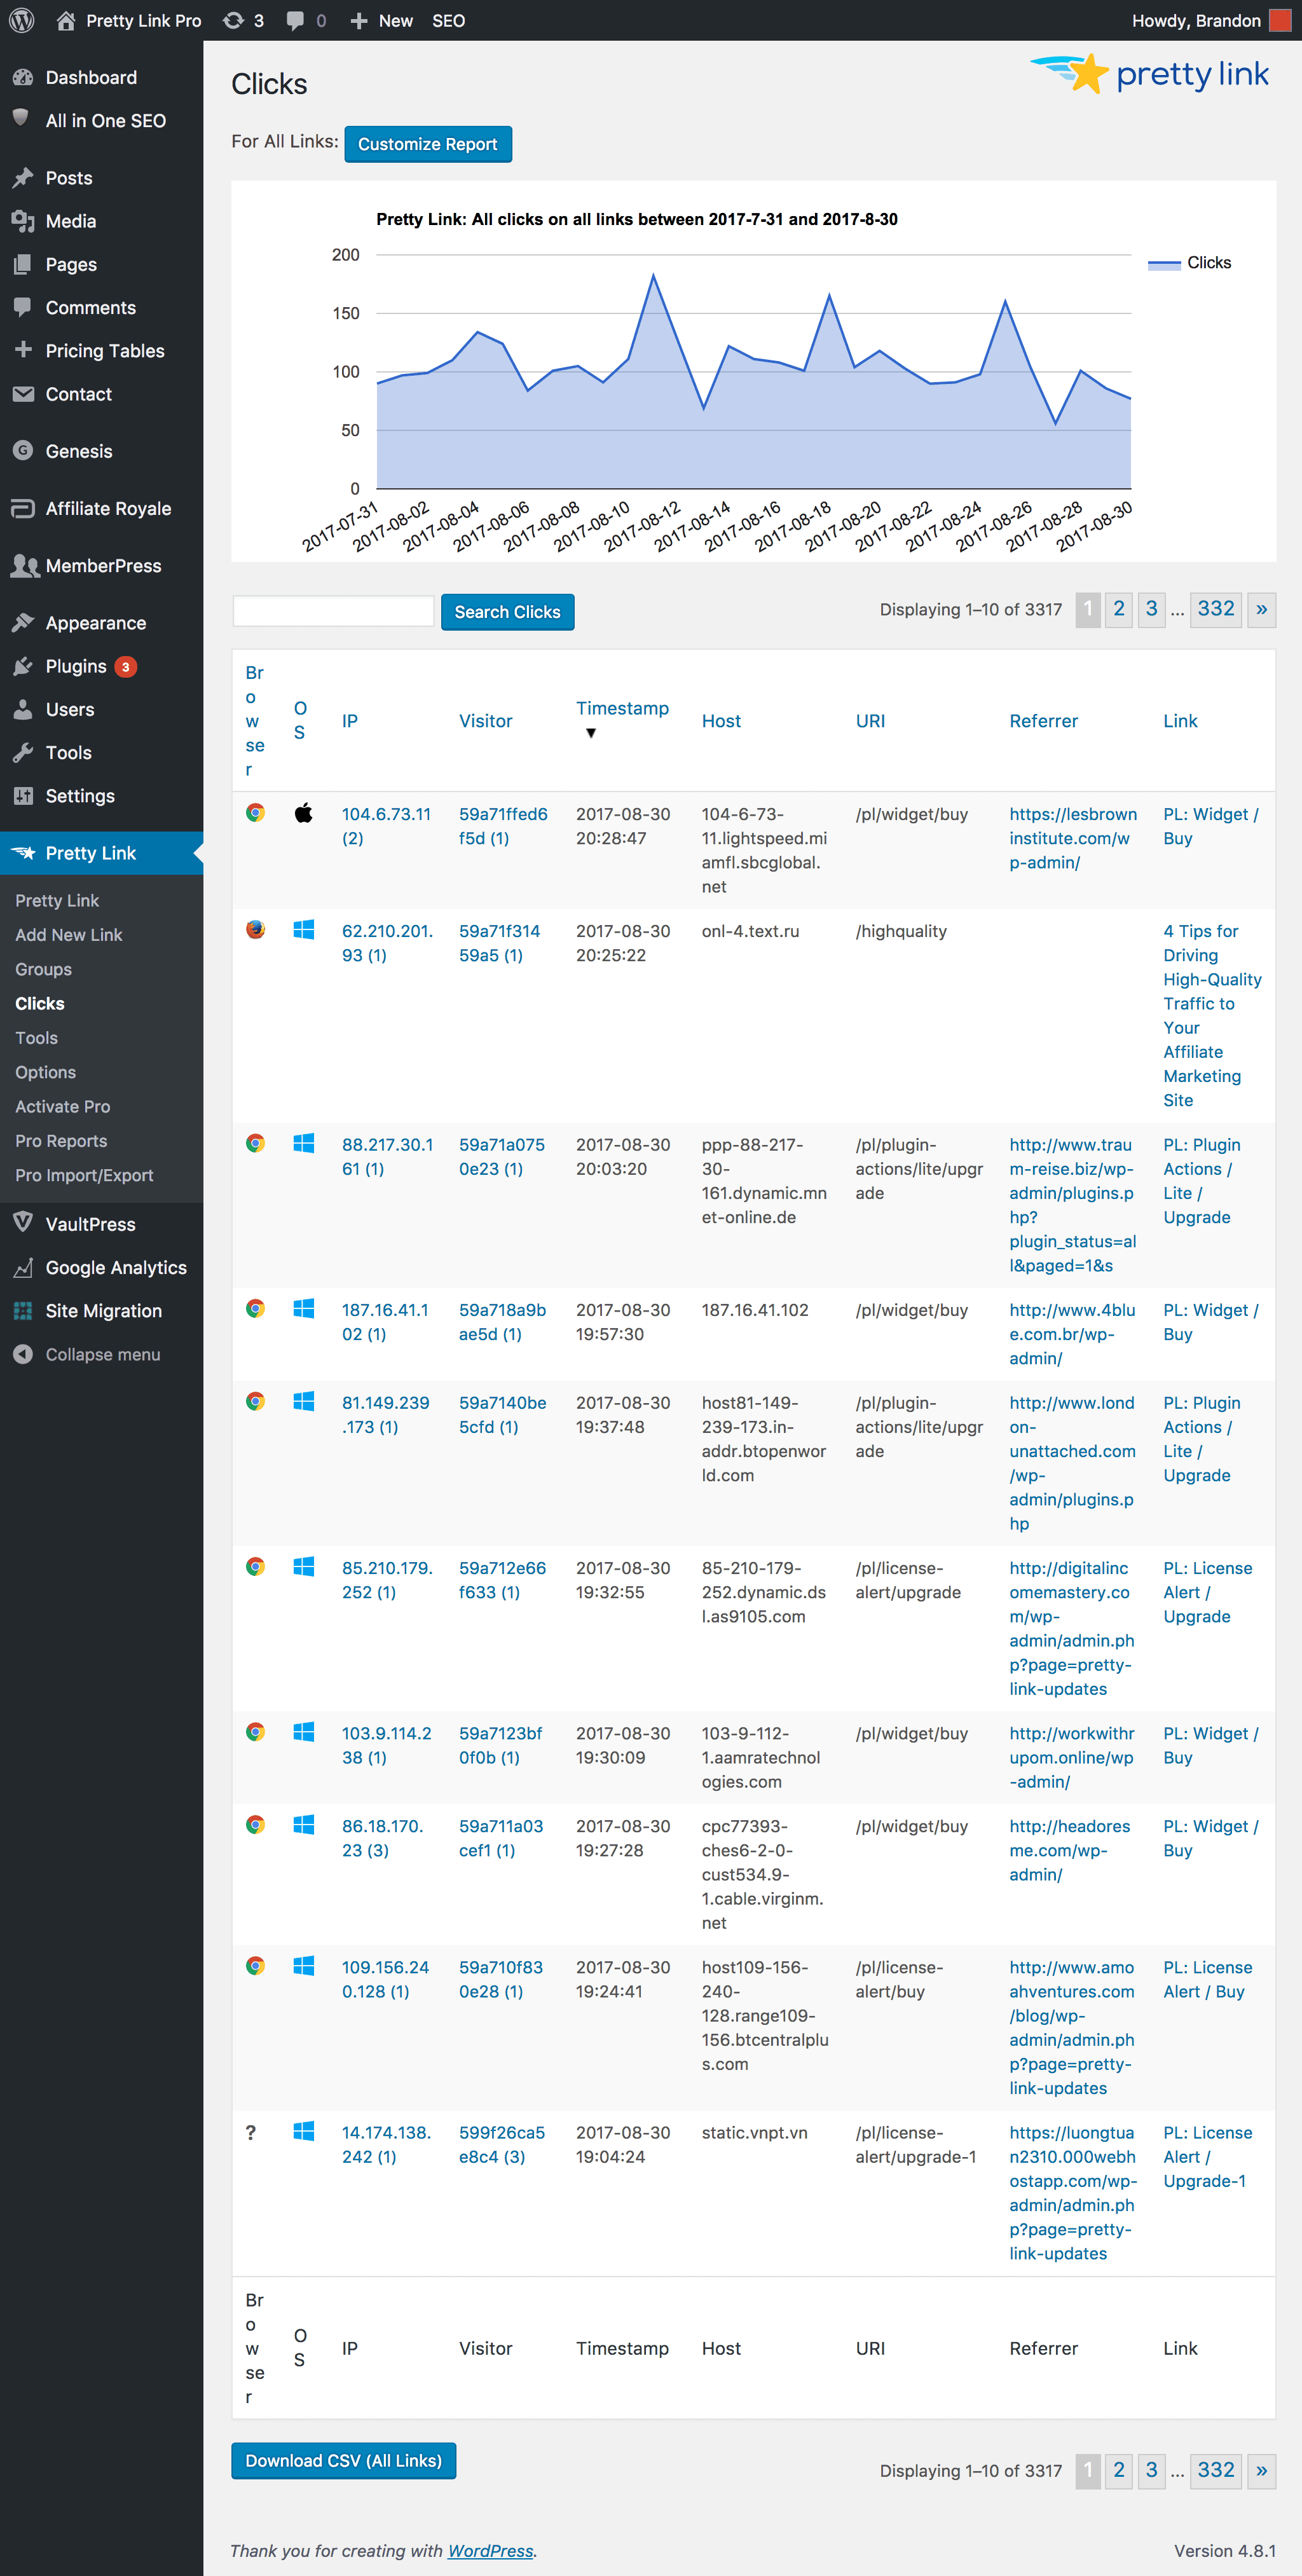This screenshot has height=2576, width=1302.
Task: Click the Pages icon in sidebar
Action: tap(22, 264)
